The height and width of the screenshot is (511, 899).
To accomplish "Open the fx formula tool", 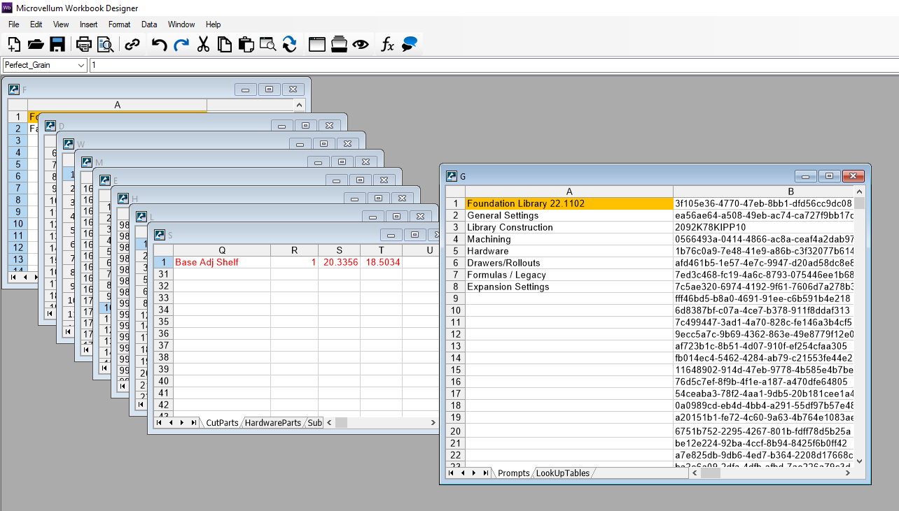I will [x=387, y=44].
